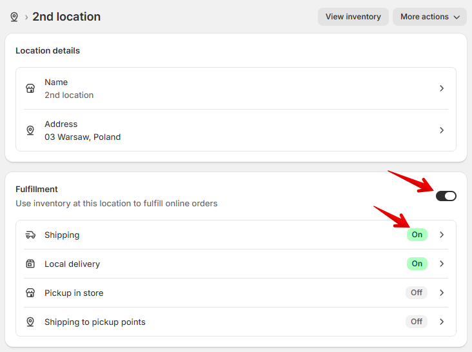Image resolution: width=472 pixels, height=352 pixels.
Task: Click the Local delivery package icon
Action: [x=30, y=264]
